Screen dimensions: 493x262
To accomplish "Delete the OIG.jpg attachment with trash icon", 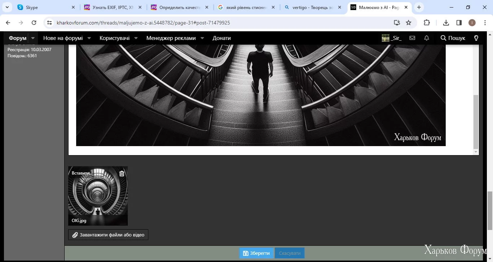I will 122,173.
